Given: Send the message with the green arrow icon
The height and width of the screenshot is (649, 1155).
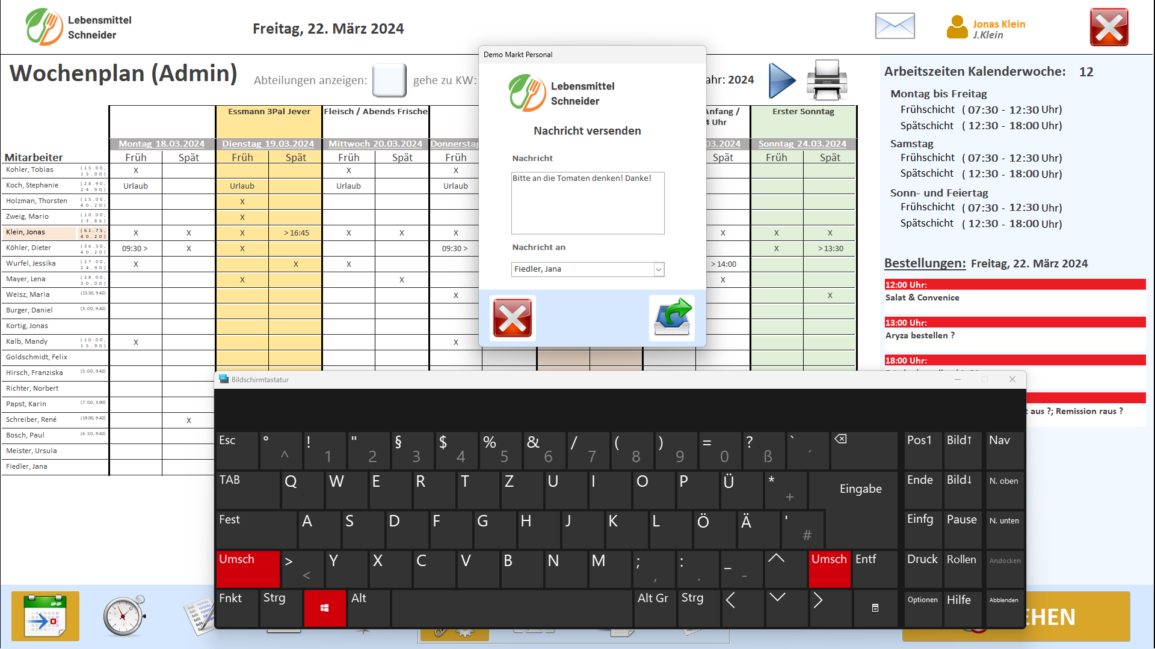Looking at the screenshot, I should click(672, 318).
